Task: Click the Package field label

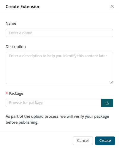Action: [x=16, y=94]
